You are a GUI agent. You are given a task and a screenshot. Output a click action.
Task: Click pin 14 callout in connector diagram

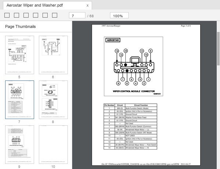pos(117,51)
